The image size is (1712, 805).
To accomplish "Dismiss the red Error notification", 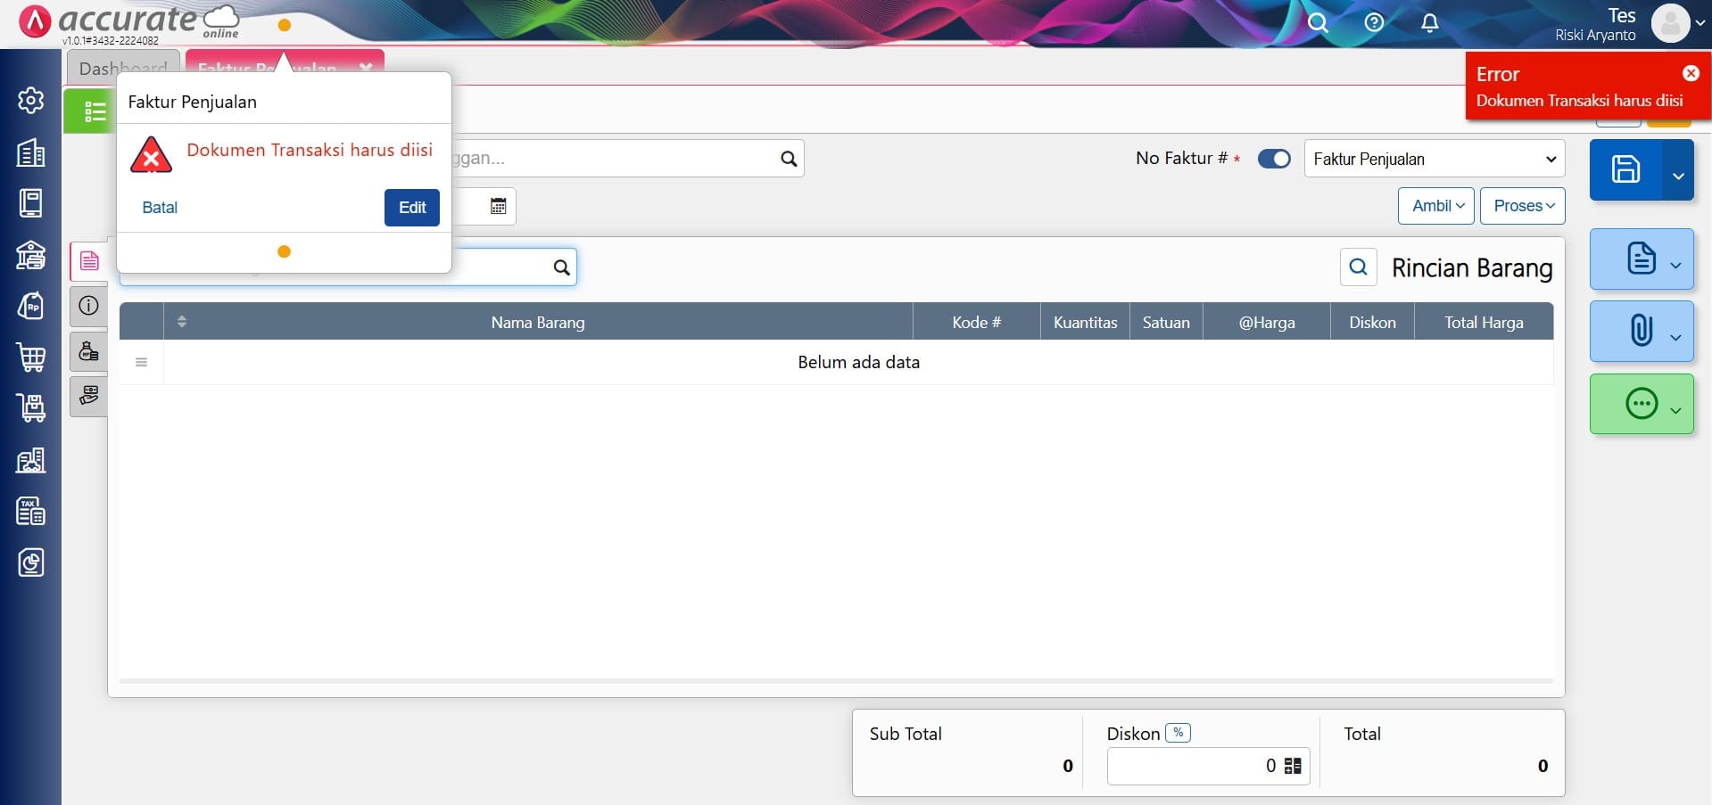I will pyautogui.click(x=1691, y=73).
